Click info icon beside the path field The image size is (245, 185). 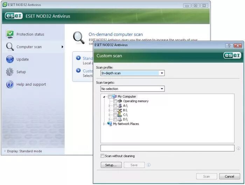238,148
